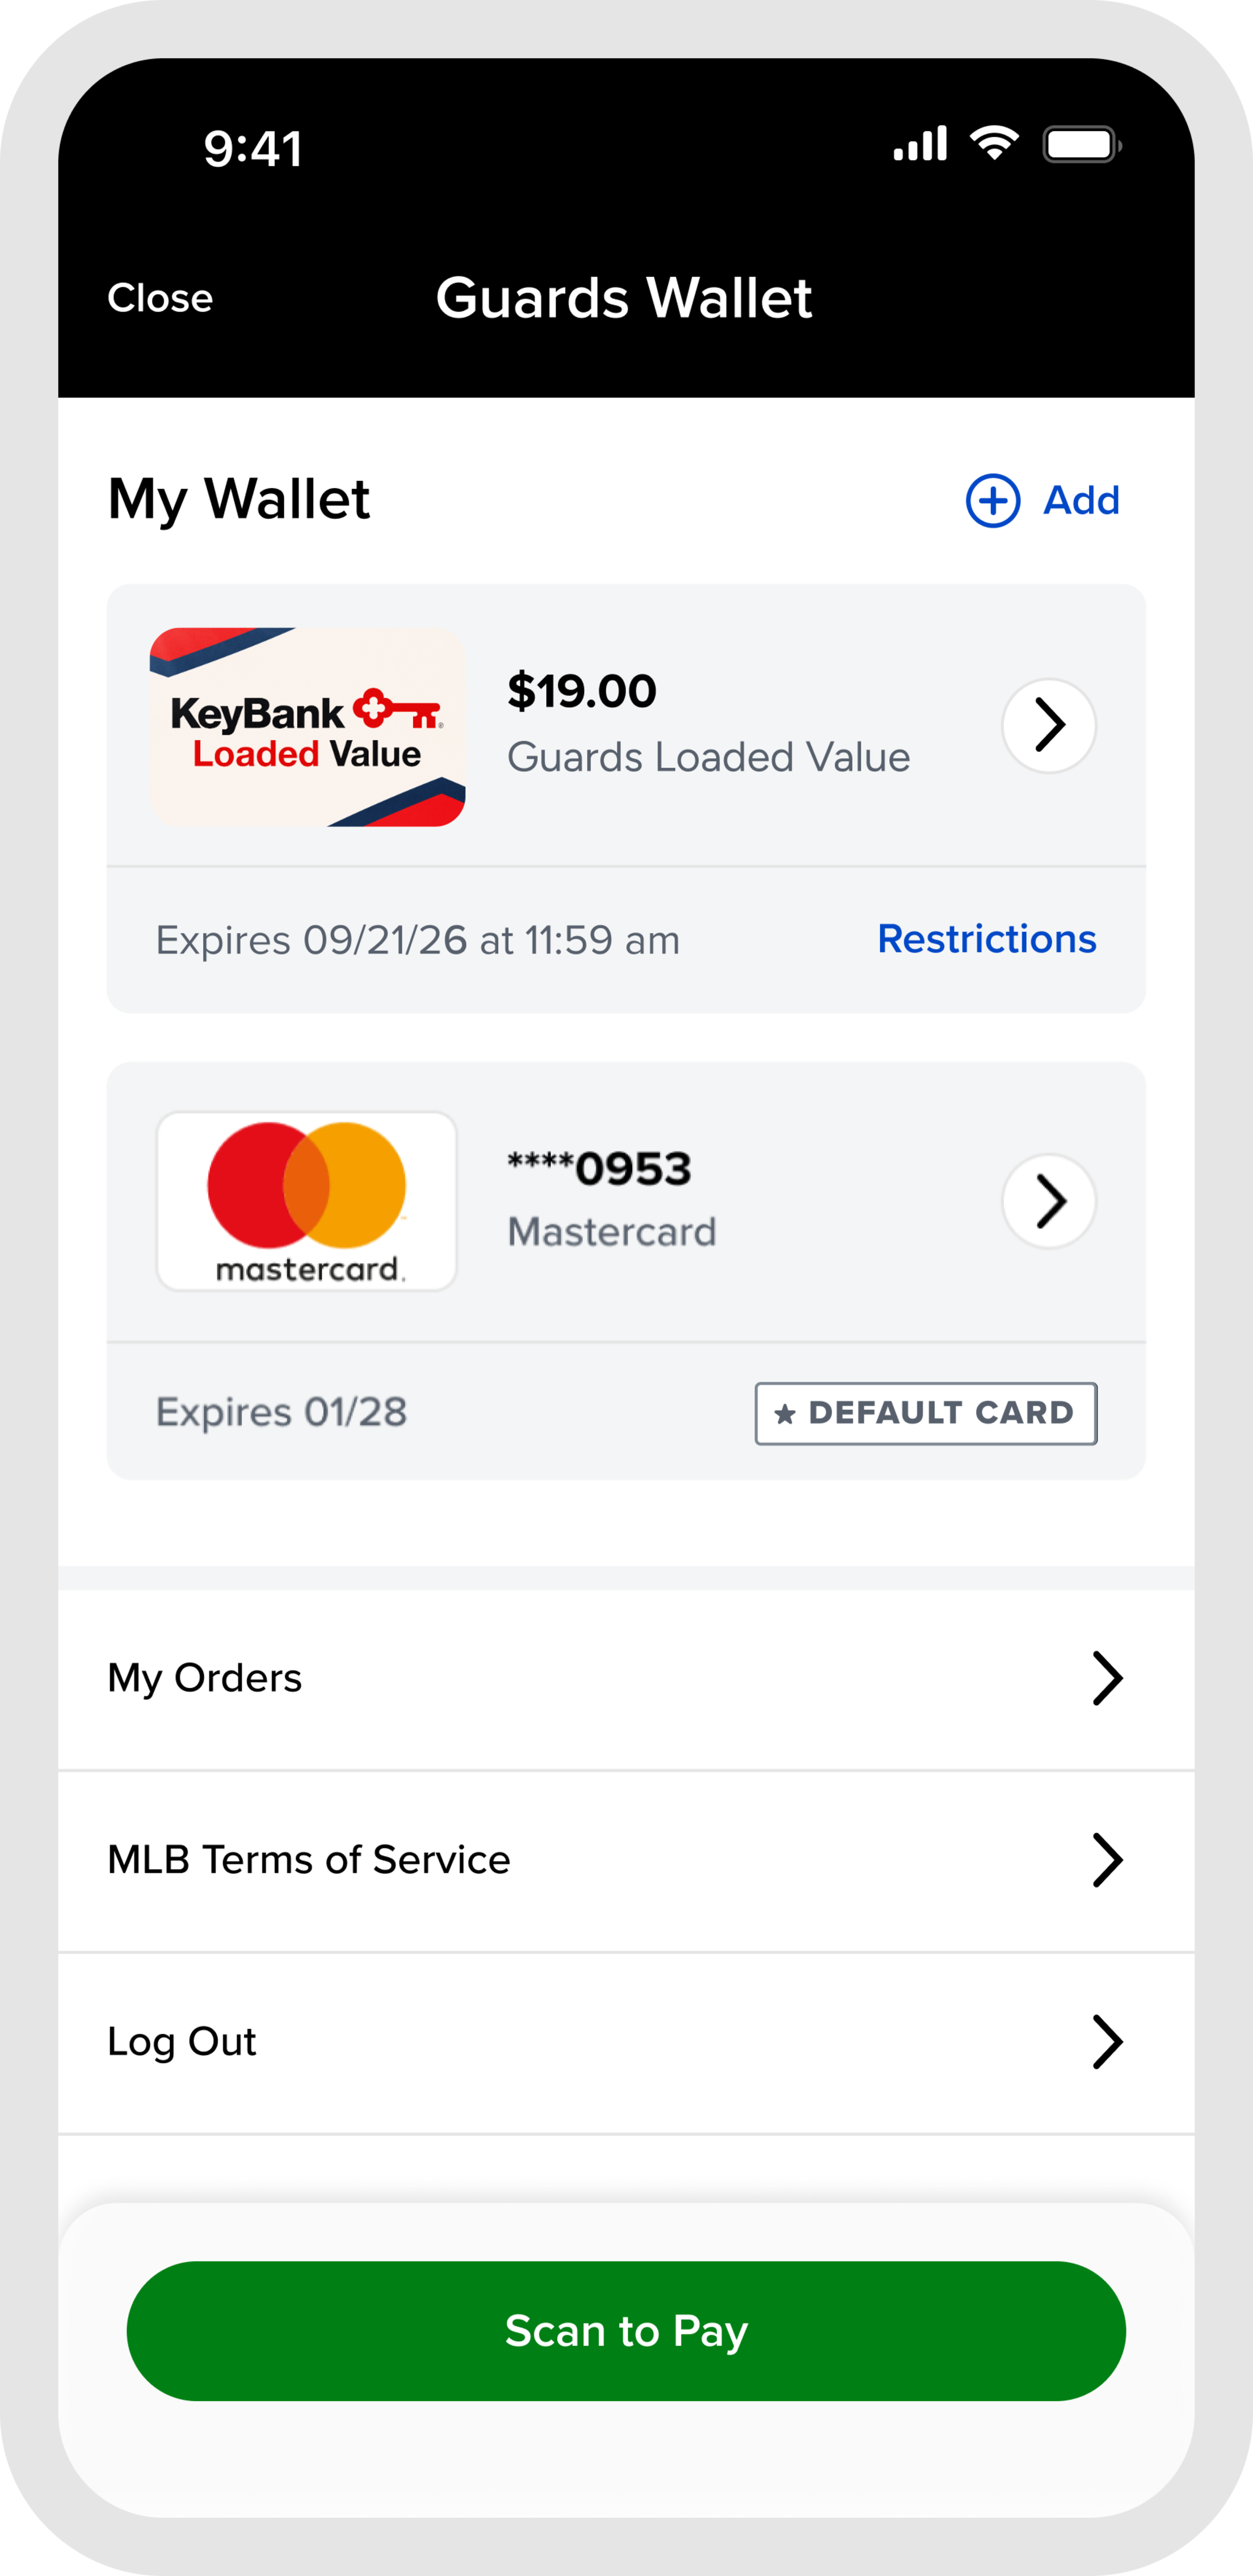This screenshot has height=2576, width=1253.
Task: Open the Restrictions link
Action: point(986,939)
